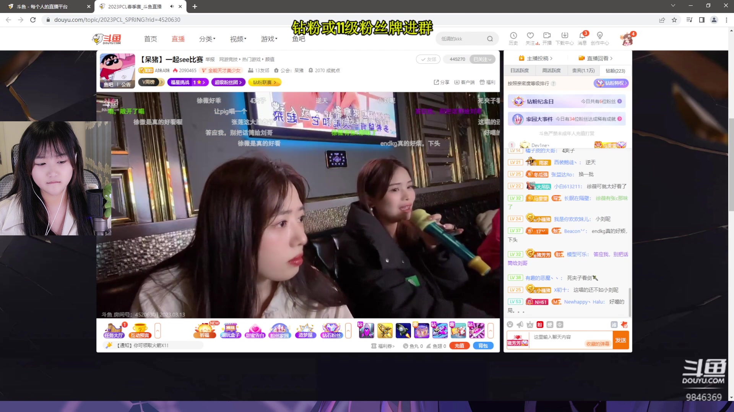Open the 造梦屋 star icon
734x412 pixels.
305,330
